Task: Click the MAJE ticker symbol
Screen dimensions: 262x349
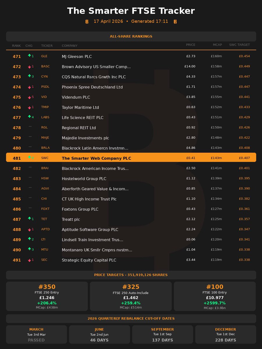Action: click(x=45, y=138)
